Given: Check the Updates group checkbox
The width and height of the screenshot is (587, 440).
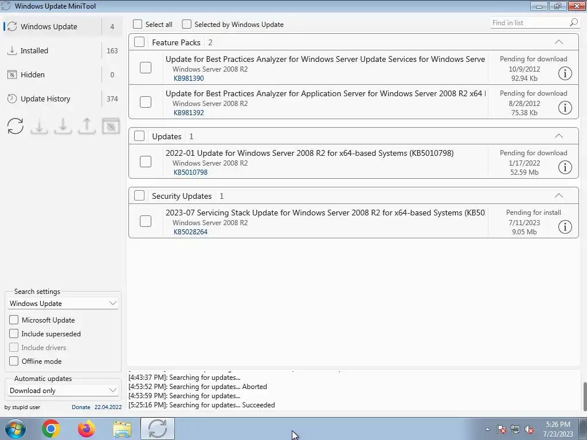Looking at the screenshot, I should point(139,136).
